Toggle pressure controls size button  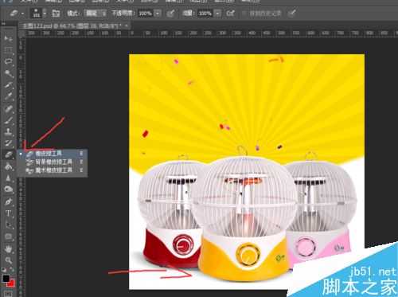click(292, 13)
